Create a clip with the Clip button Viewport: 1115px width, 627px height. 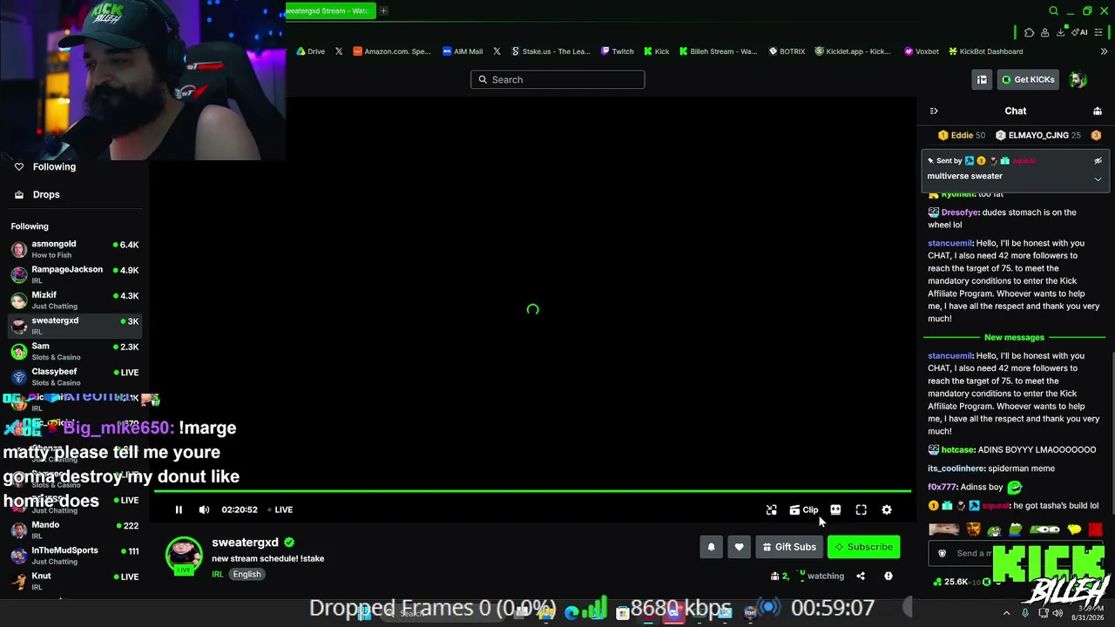[804, 509]
